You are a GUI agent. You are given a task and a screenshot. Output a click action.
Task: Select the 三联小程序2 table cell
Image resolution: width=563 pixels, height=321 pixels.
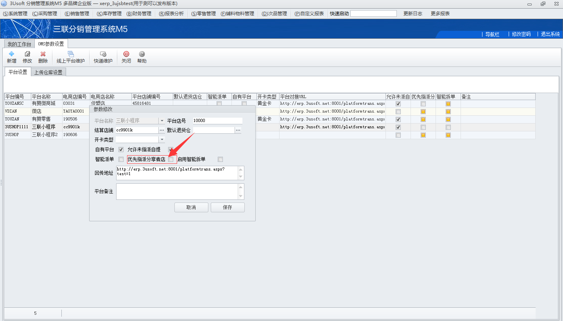[x=47, y=135]
